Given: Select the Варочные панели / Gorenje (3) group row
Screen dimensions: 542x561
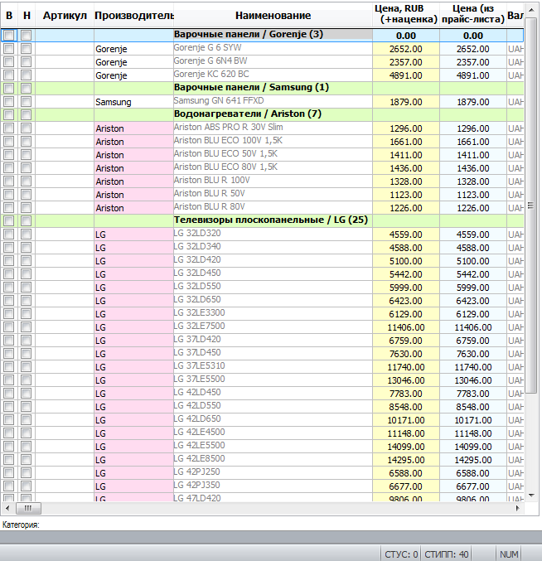Looking at the screenshot, I should click(x=262, y=35).
